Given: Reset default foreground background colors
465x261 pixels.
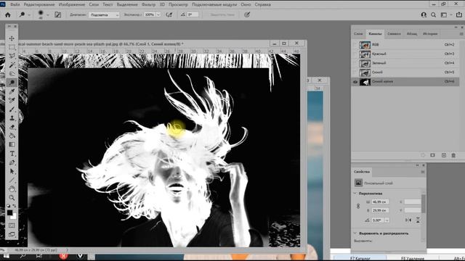Looking at the screenshot, I should [8, 206].
